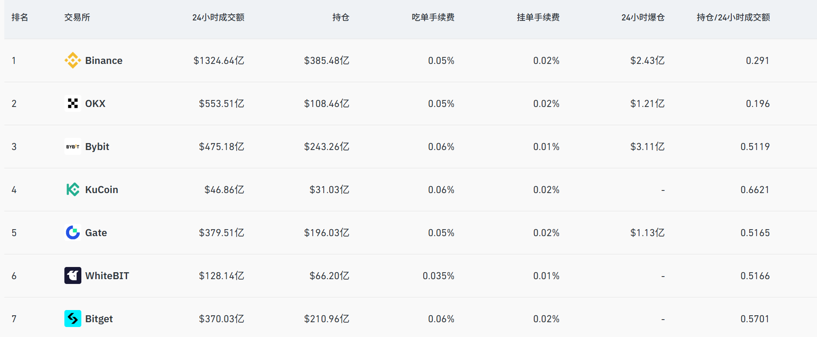Click Bybit's liquidation value $3.11亿
Image resolution: width=817 pixels, height=337 pixels.
(647, 147)
